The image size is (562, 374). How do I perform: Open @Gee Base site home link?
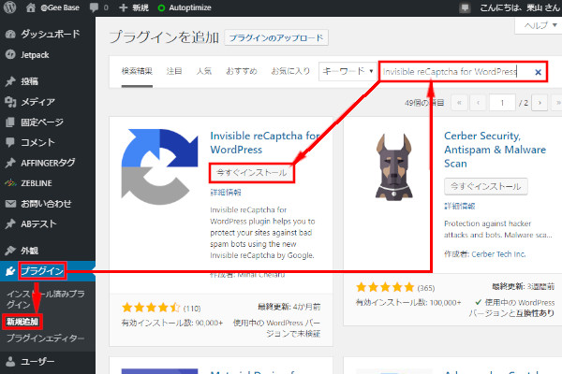point(53,7)
